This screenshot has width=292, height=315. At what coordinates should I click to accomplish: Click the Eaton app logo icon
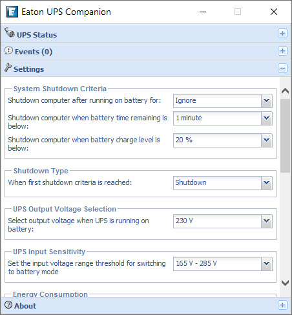12,12
